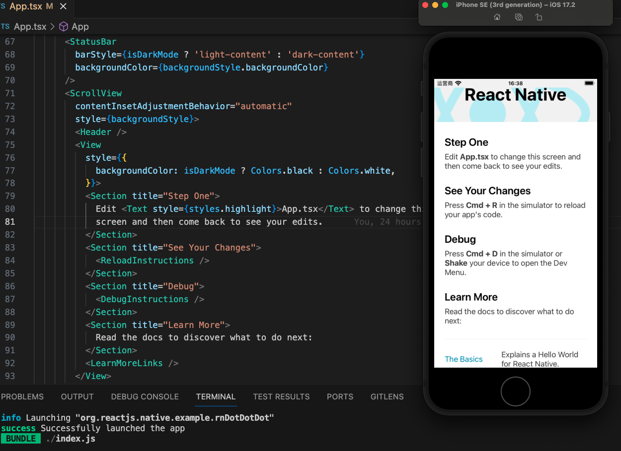Click the Wi-Fi icon in iOS status bar
This screenshot has height=451, width=621.
(x=458, y=83)
